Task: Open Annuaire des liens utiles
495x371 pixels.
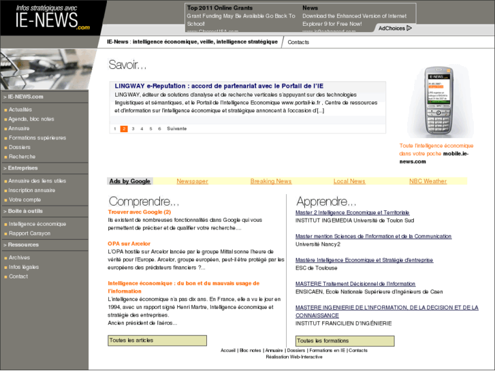Action: 37,181
